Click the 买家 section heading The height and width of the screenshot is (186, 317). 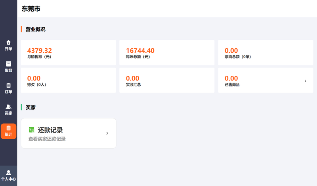point(31,107)
